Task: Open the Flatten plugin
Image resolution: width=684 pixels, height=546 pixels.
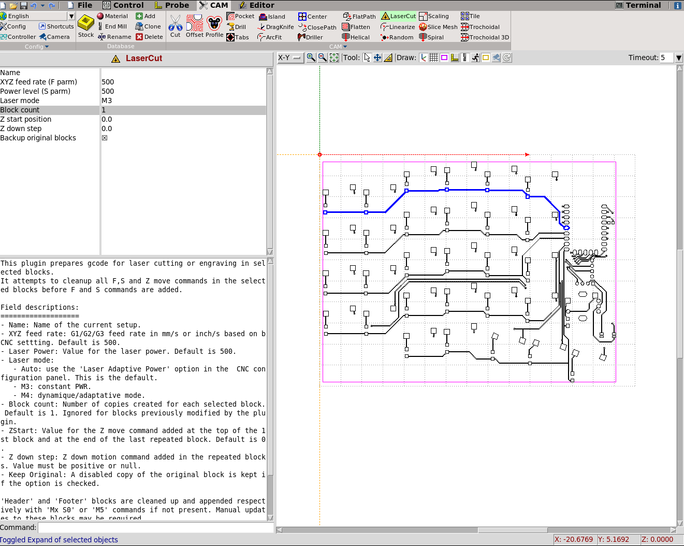Action: [x=356, y=27]
